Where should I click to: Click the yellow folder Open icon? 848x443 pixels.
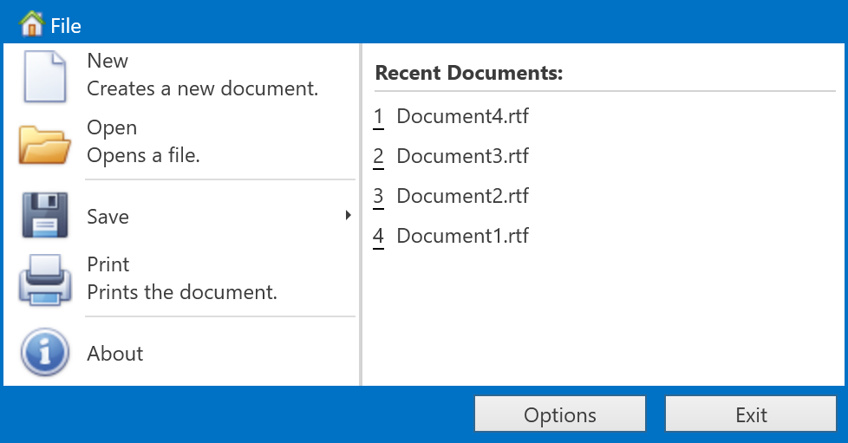coord(44,143)
